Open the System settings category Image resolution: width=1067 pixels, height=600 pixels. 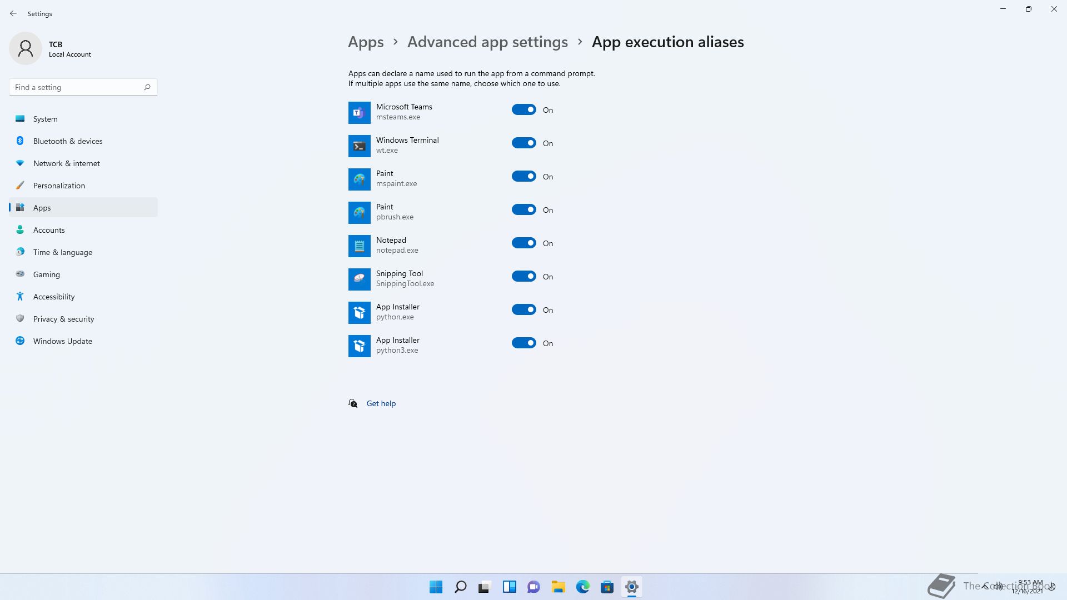[83, 119]
